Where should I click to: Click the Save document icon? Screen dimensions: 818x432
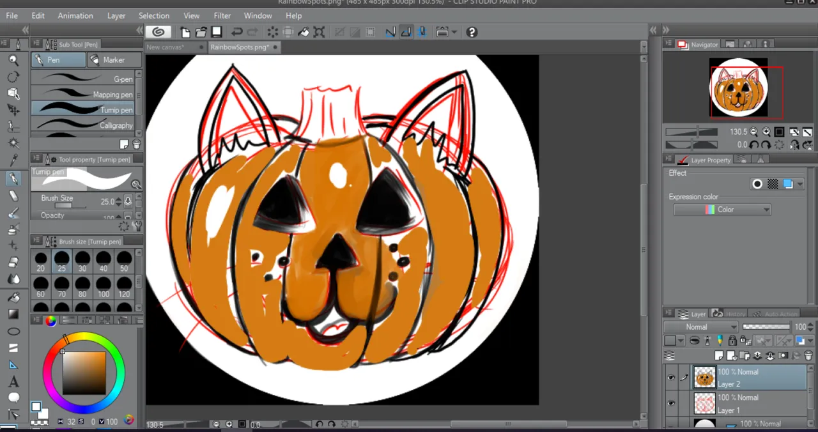coord(217,32)
